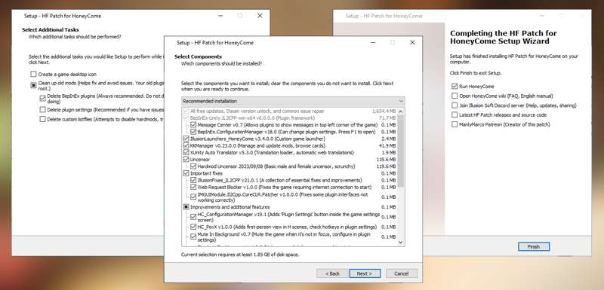Toggle Improvements and additional features group checkbox
This screenshot has height=290, width=604.
pyautogui.click(x=186, y=207)
